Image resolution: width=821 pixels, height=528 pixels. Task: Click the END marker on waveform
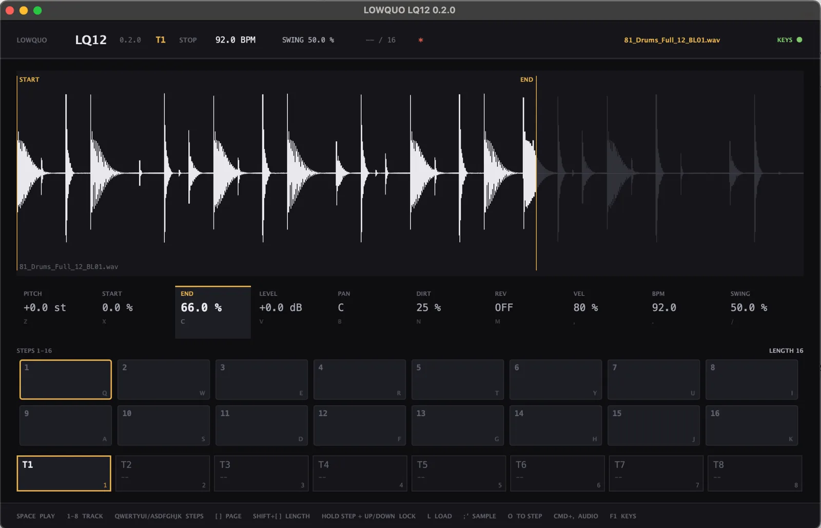526,80
